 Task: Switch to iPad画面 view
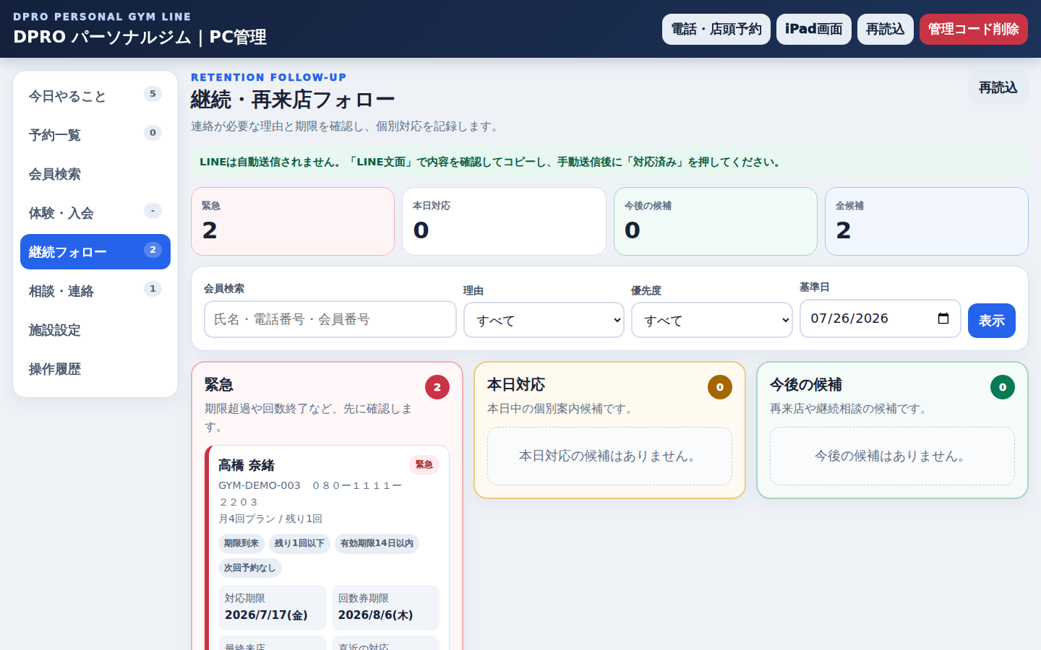click(x=814, y=29)
